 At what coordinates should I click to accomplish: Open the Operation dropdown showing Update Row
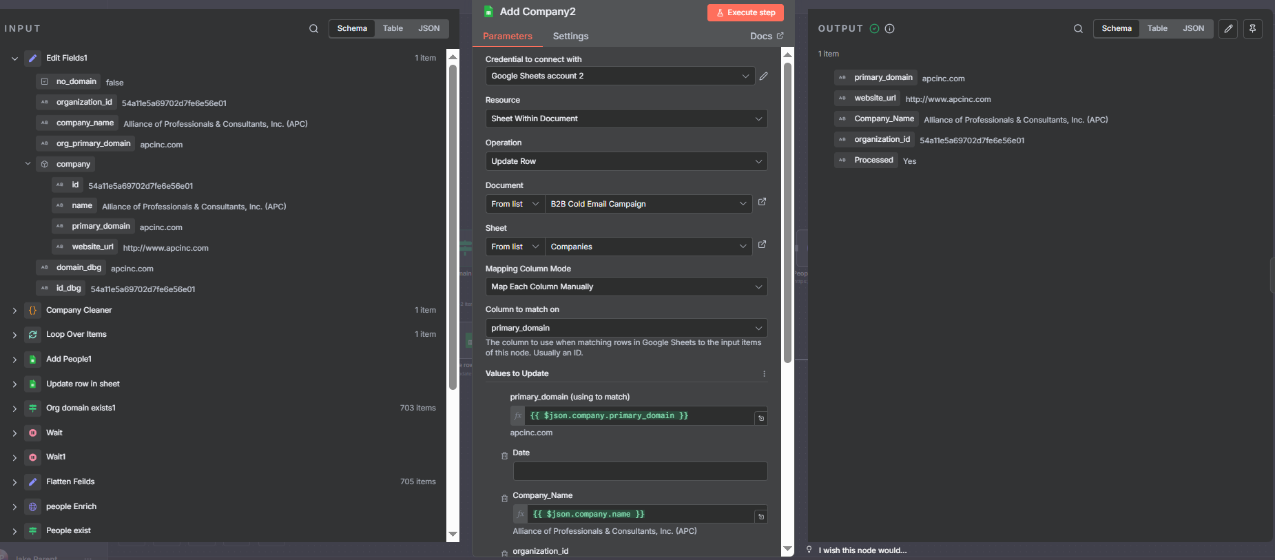tap(625, 161)
